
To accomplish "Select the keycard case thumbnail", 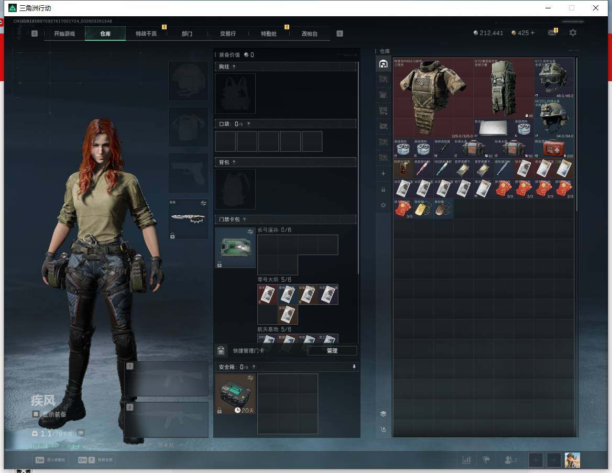I will [x=235, y=248].
